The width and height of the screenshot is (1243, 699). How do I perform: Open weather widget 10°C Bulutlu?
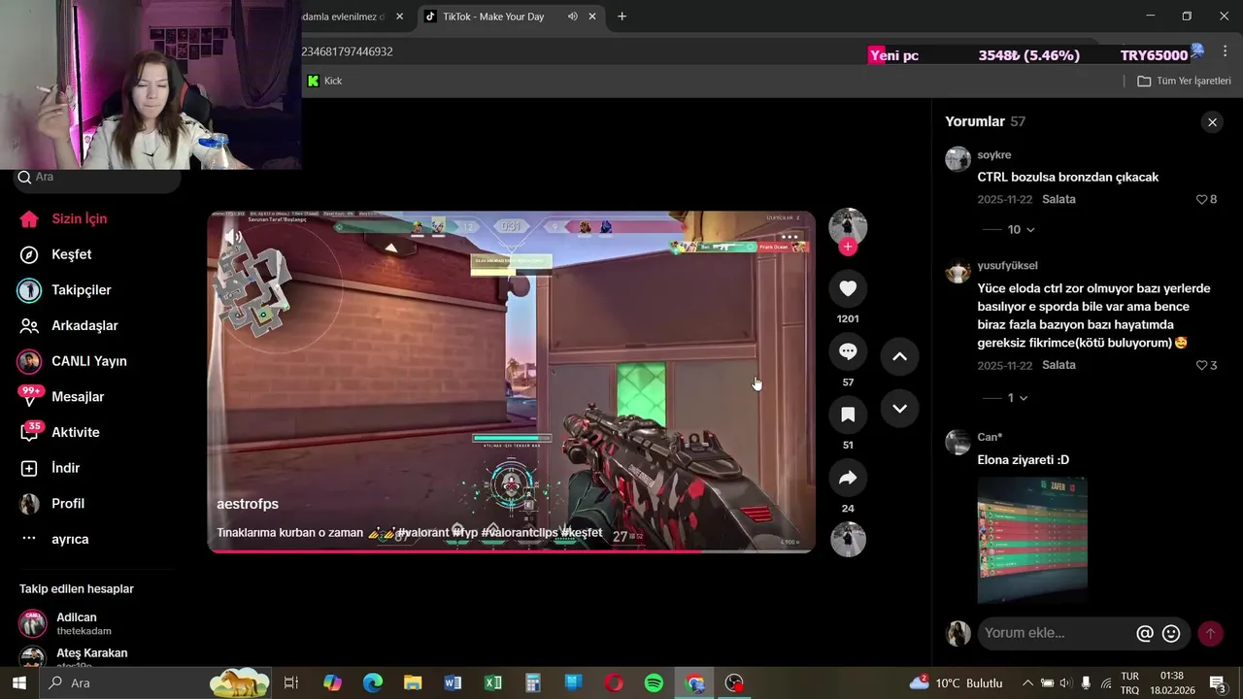956,683
